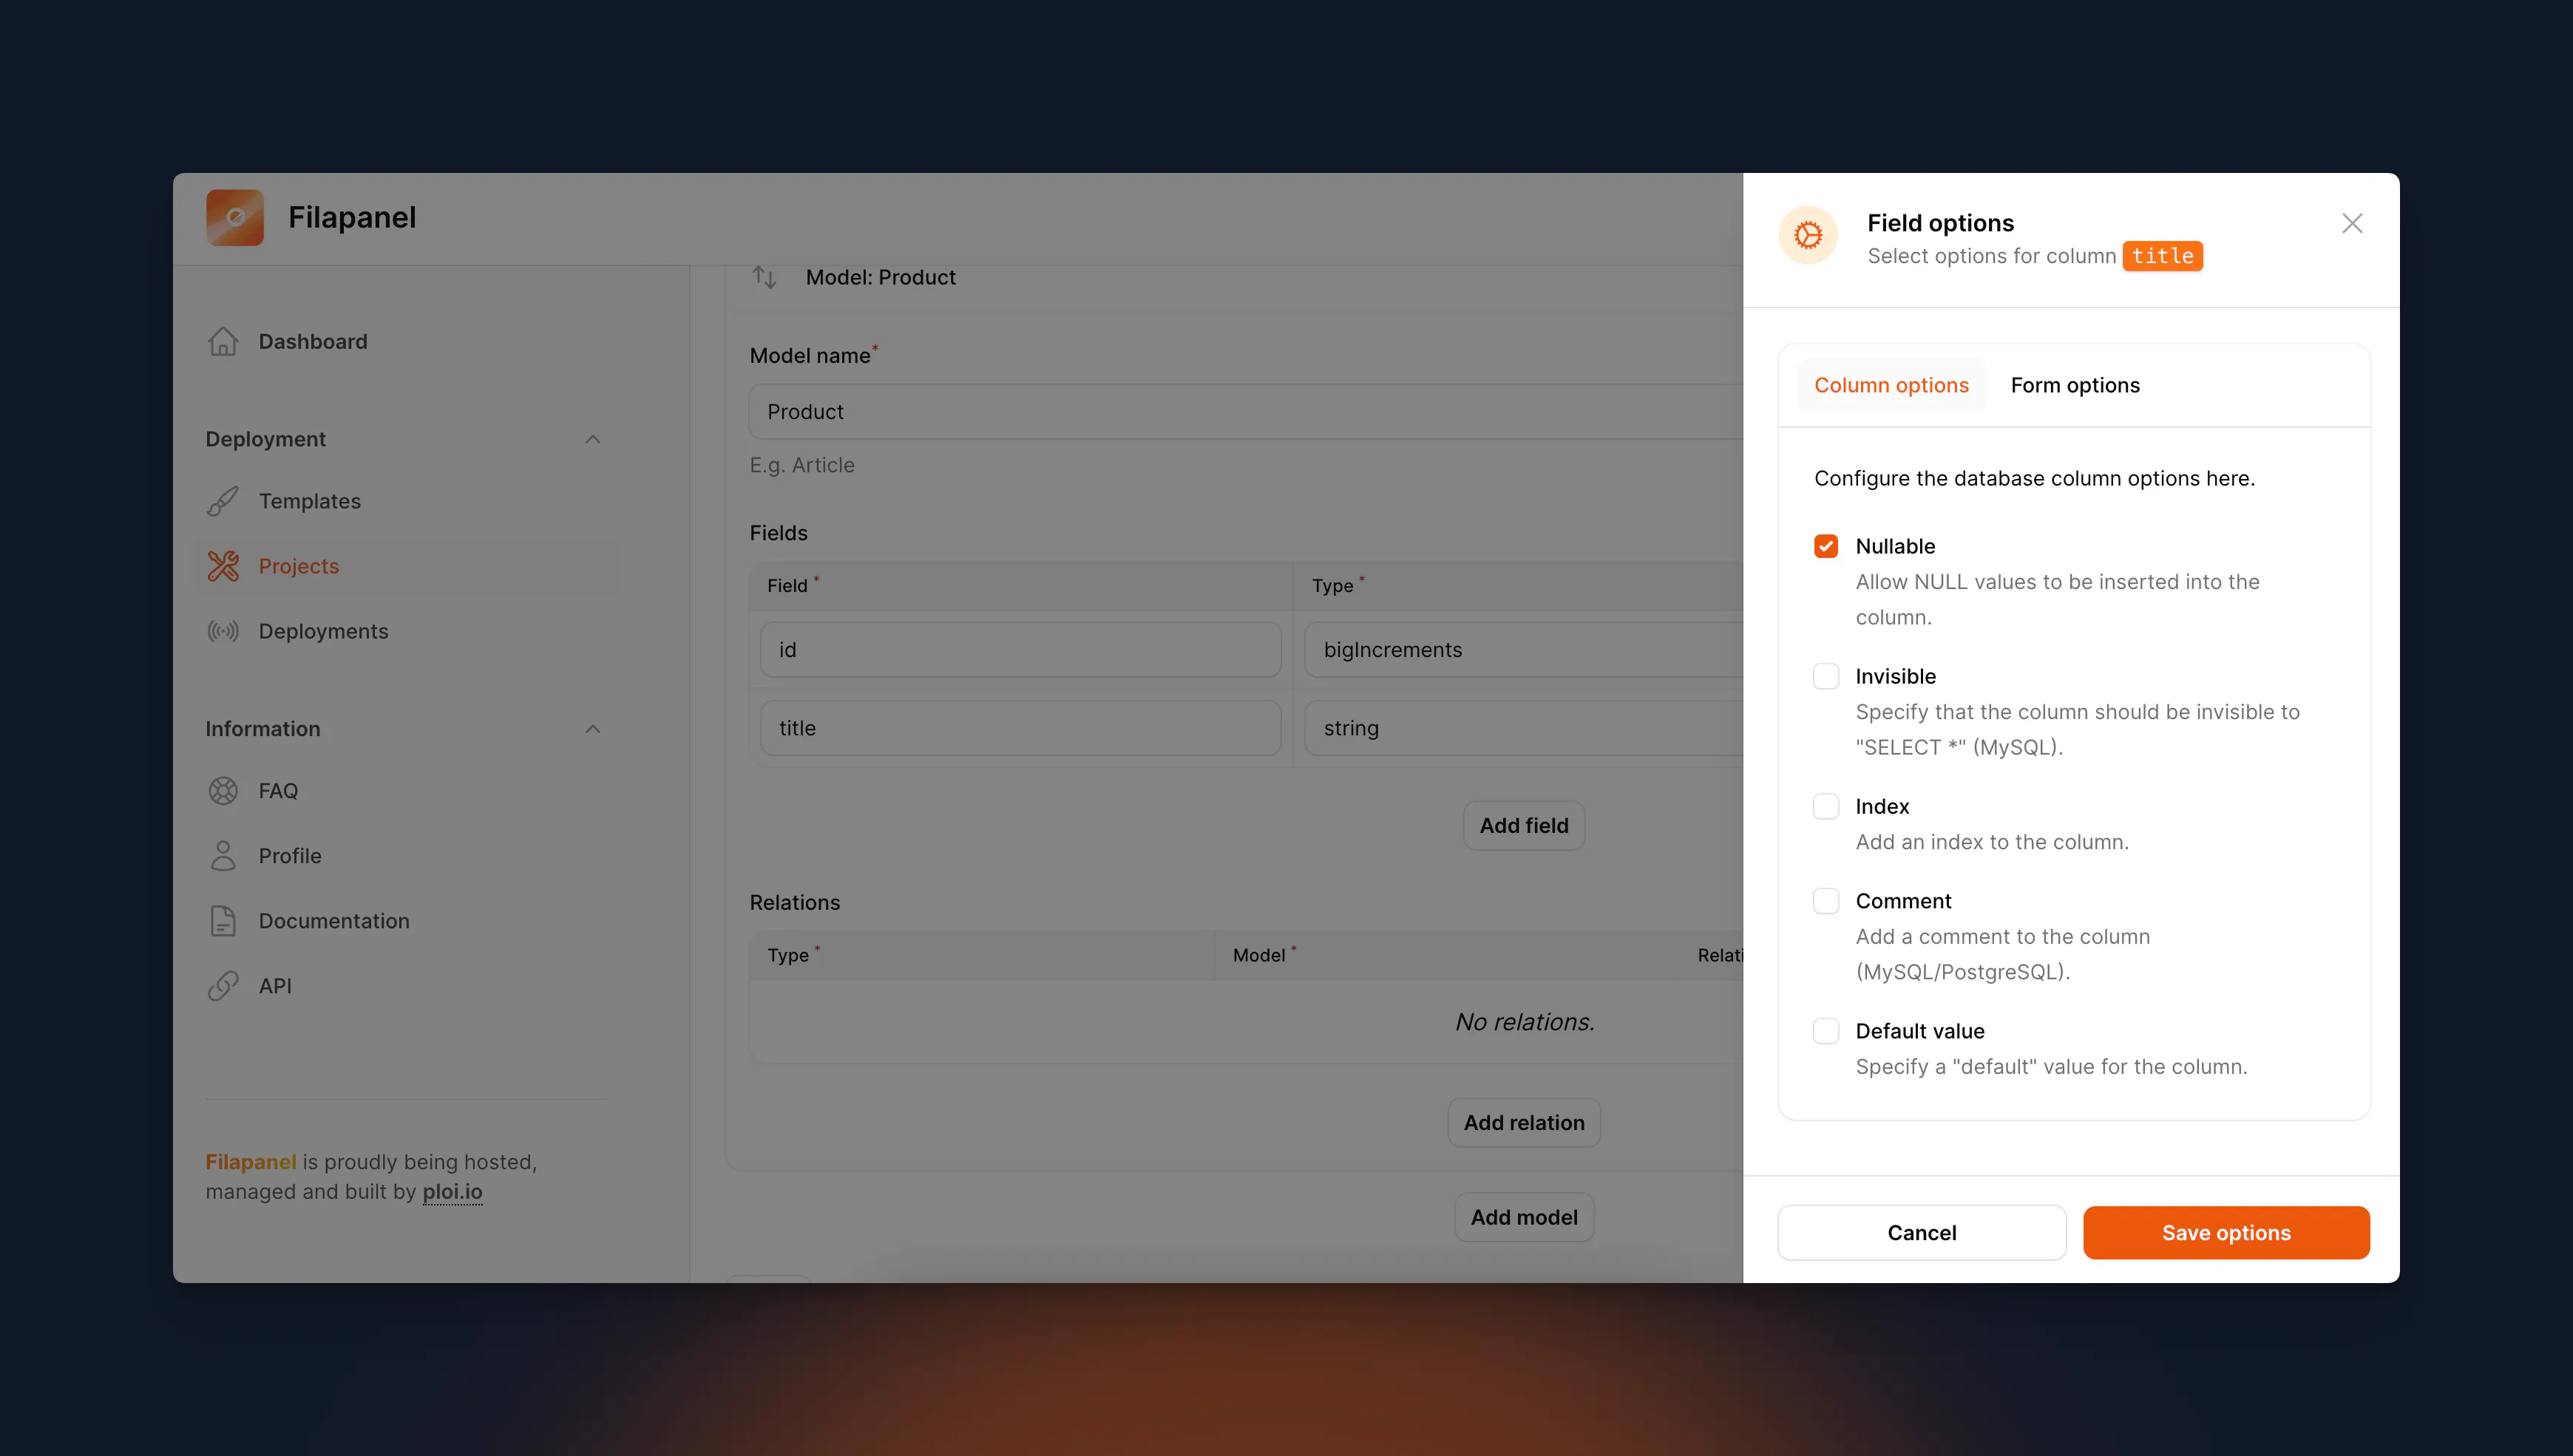Click the Comment option label
The image size is (2573, 1456).
click(x=1904, y=901)
